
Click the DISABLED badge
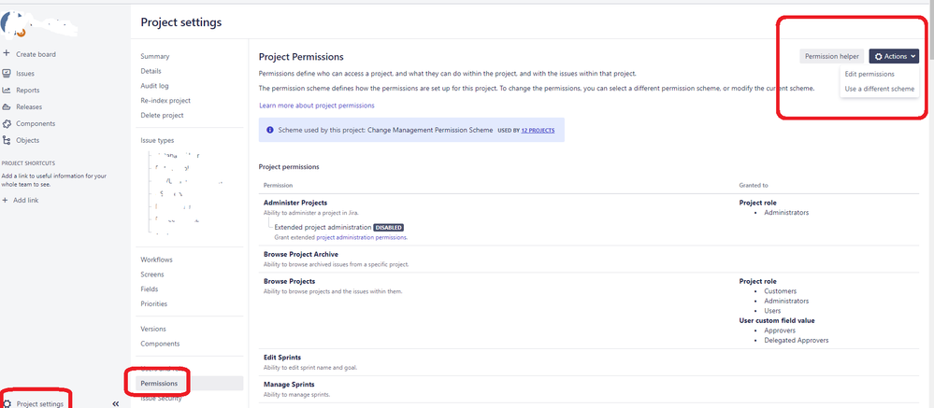(x=388, y=227)
